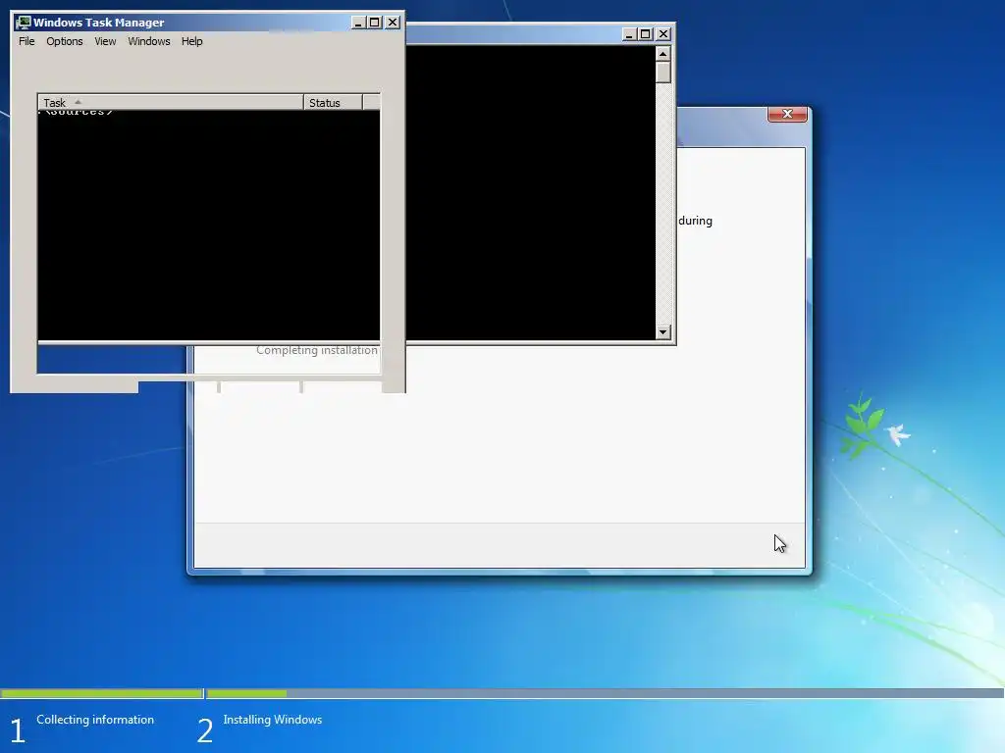The height and width of the screenshot is (753, 1005).
Task: Open the View menu in Task Manager
Action: (x=105, y=41)
